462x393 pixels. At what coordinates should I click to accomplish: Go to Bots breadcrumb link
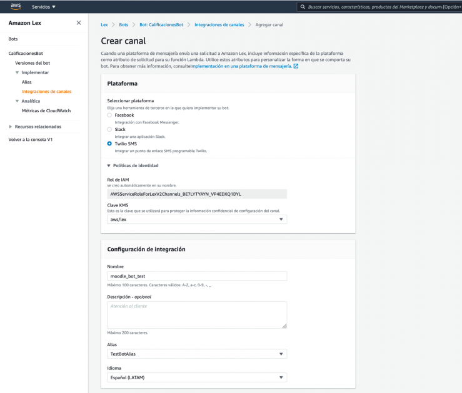tap(123, 25)
